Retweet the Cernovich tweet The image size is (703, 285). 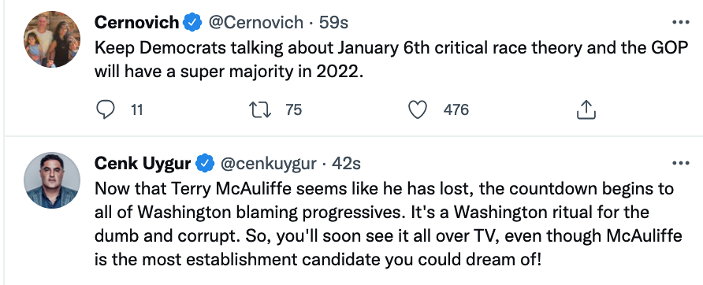pos(260,109)
